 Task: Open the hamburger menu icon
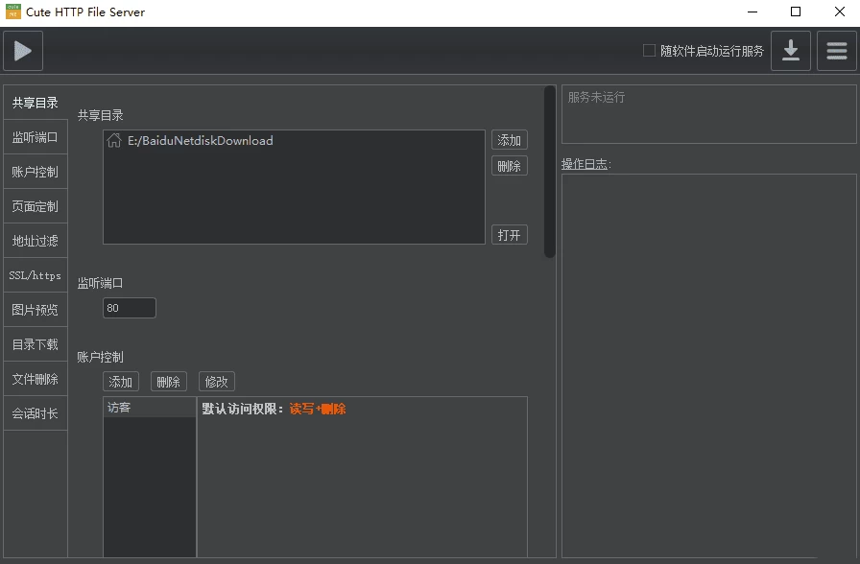point(837,51)
